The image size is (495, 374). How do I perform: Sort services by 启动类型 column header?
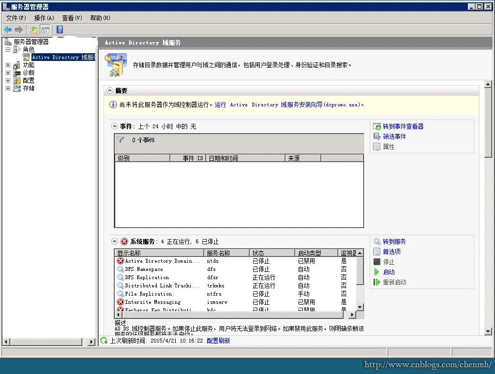coord(316,253)
